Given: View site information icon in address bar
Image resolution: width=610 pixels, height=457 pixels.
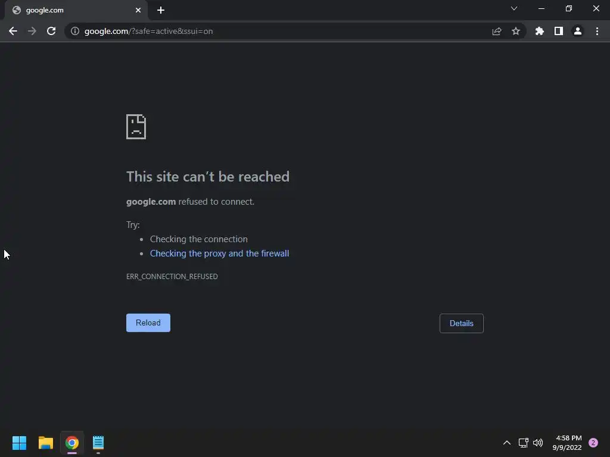Looking at the screenshot, I should (75, 31).
